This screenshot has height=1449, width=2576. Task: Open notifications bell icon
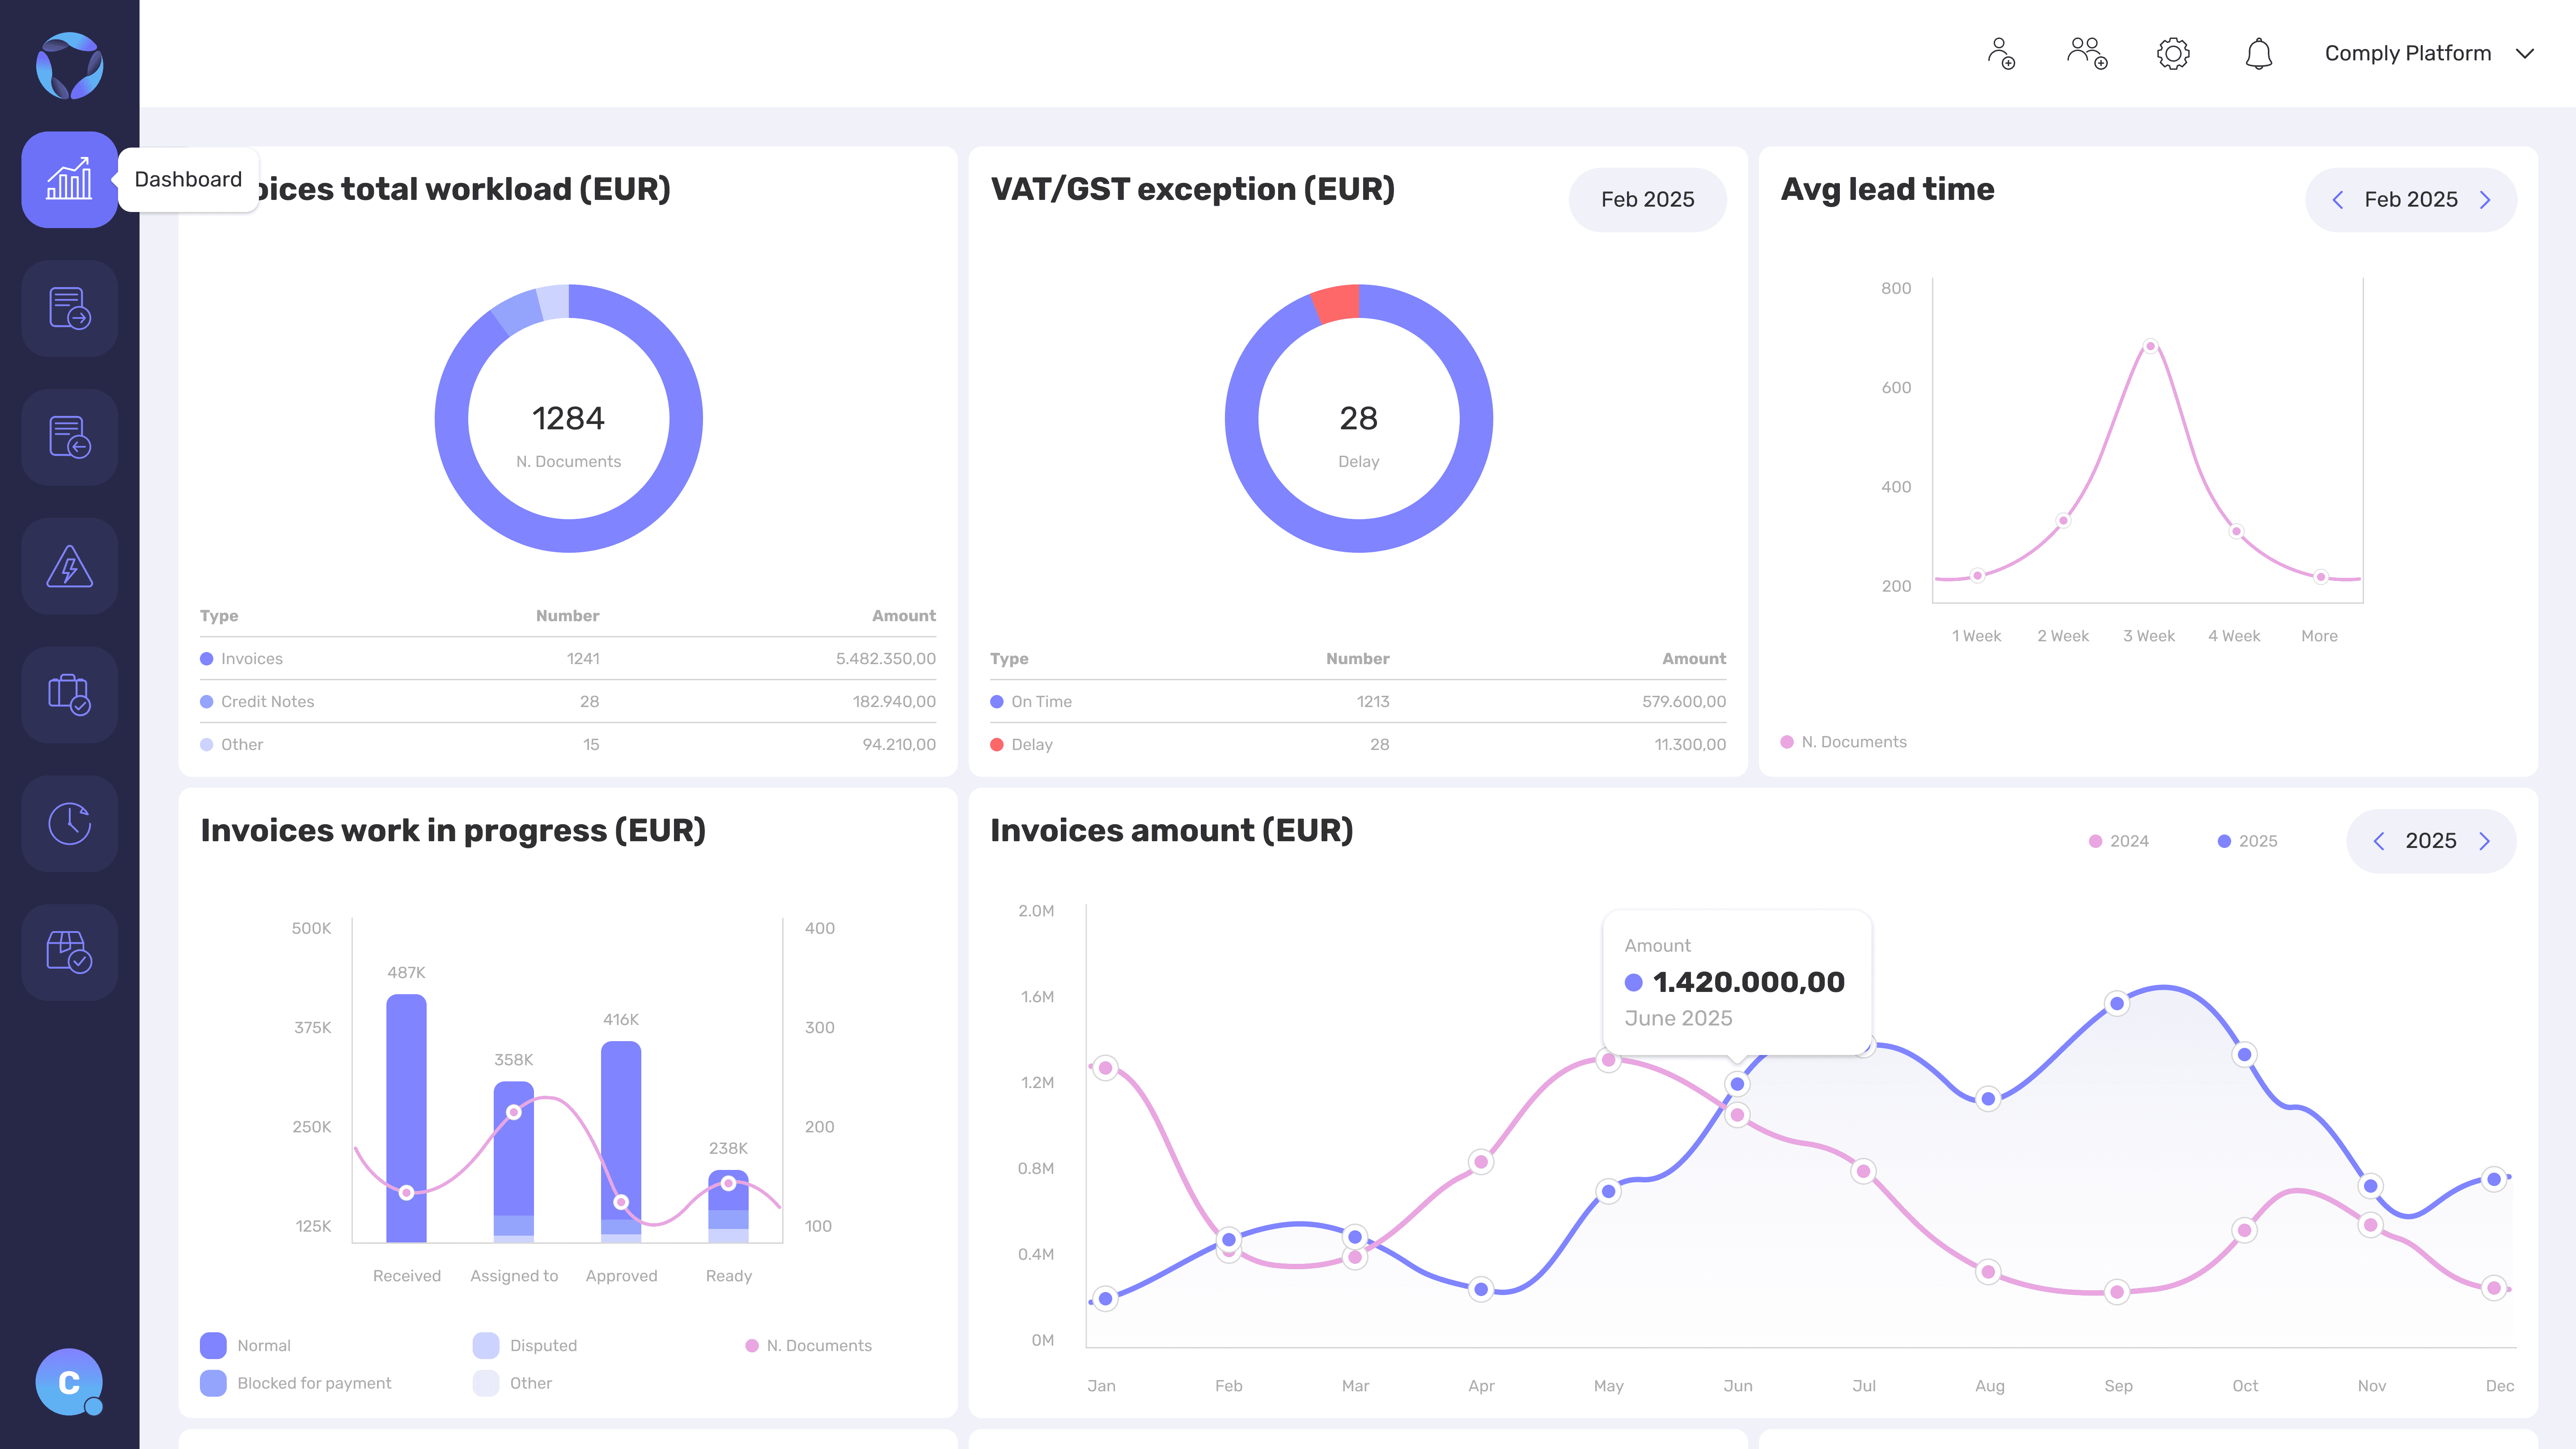click(2259, 53)
